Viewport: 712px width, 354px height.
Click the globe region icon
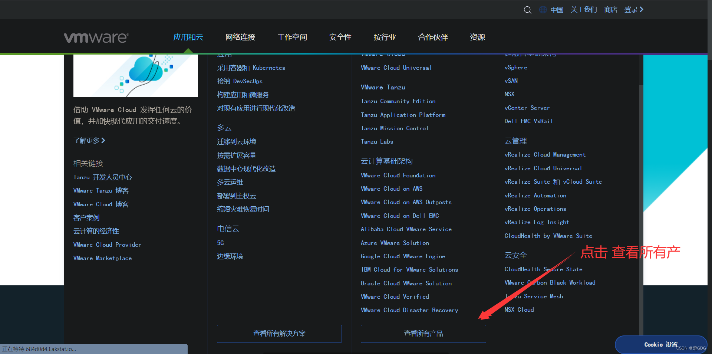tap(543, 10)
